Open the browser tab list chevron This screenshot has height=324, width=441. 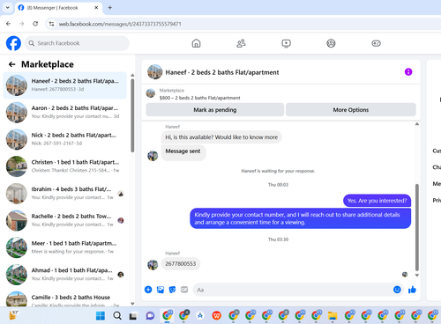coord(8,8)
